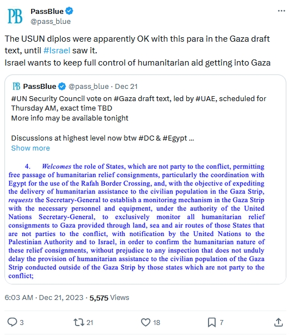View the 5,575 Views count

(110, 298)
